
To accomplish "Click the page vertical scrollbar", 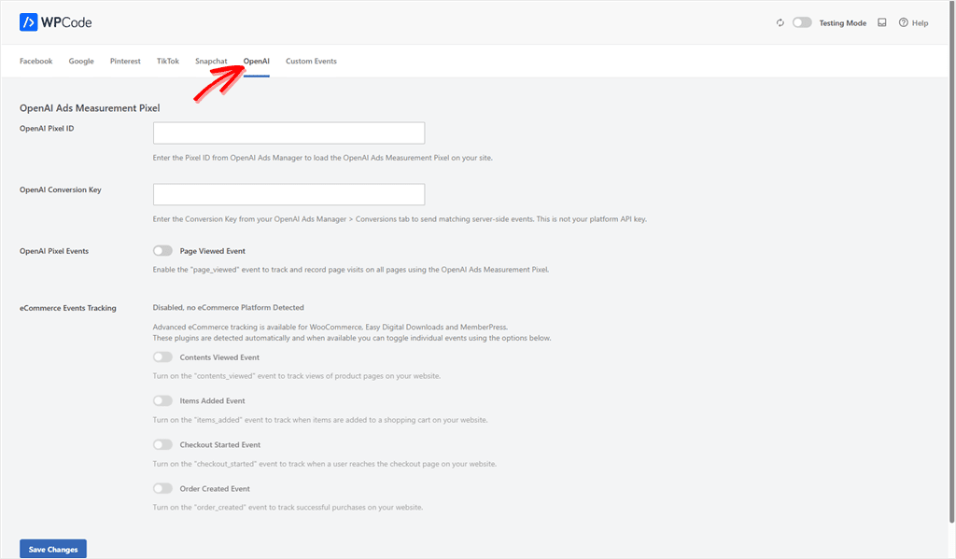I will [x=951, y=262].
